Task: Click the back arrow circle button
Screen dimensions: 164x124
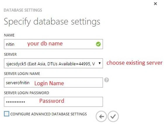Action: (x=101, y=116)
